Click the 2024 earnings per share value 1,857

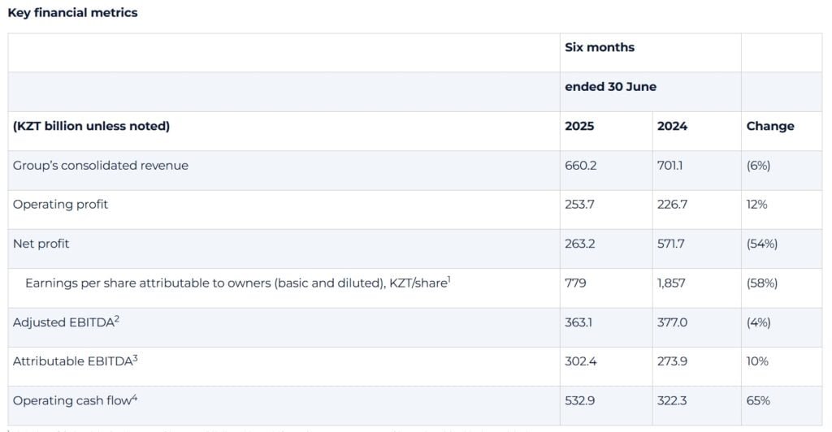(x=673, y=283)
